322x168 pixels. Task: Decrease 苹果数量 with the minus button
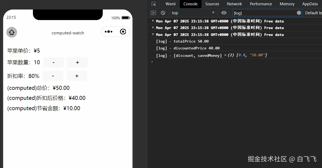pos(54,62)
